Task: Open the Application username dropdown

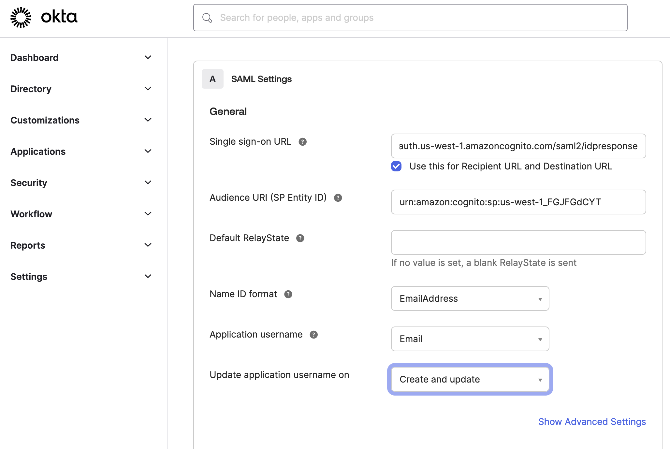Action: pyautogui.click(x=470, y=339)
